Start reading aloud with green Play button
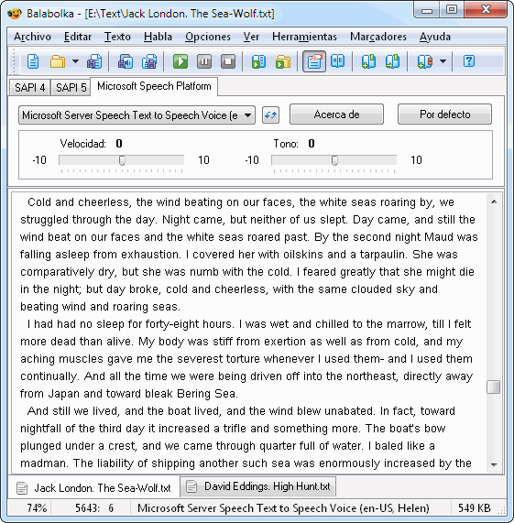 (x=180, y=61)
